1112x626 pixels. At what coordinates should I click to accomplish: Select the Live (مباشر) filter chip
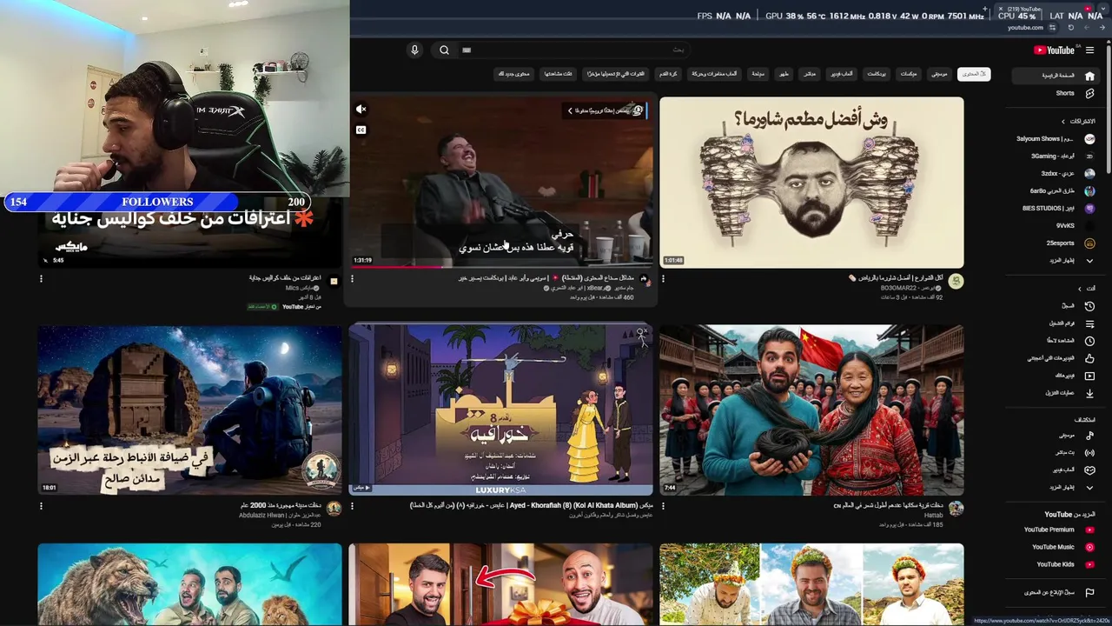pos(810,74)
